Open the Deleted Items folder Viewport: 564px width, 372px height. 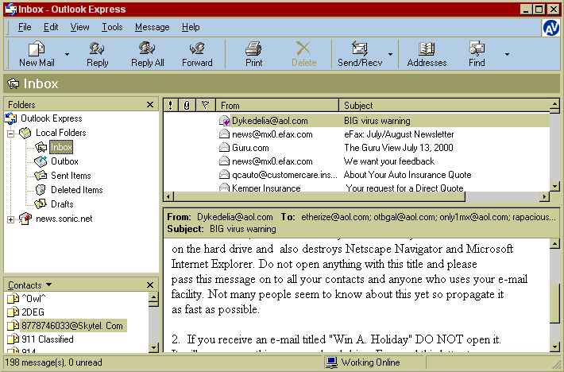(x=76, y=190)
